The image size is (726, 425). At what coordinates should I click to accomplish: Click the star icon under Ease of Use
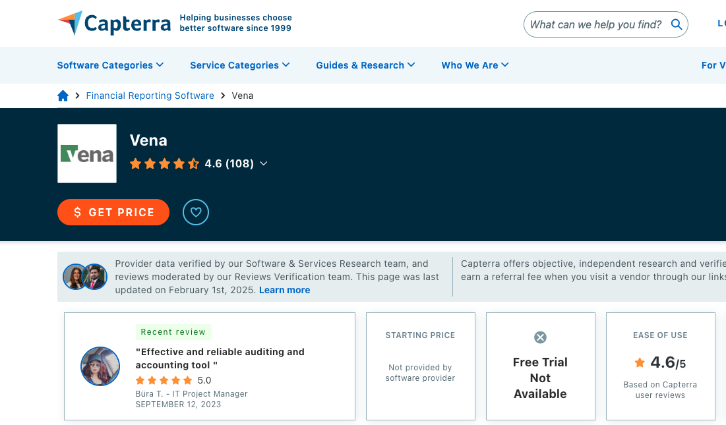(639, 362)
